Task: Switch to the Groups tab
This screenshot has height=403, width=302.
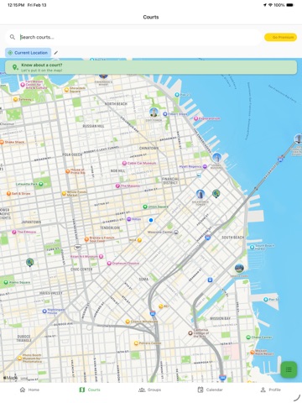Action: [150, 390]
